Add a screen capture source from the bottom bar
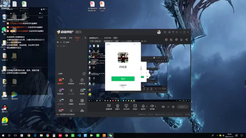This screenshot has height=138, width=246. click(109, 107)
